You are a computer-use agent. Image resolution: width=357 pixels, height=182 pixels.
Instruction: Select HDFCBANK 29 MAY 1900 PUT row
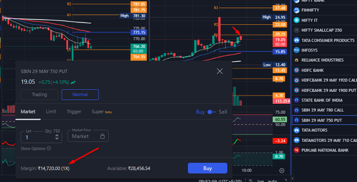(x=324, y=90)
